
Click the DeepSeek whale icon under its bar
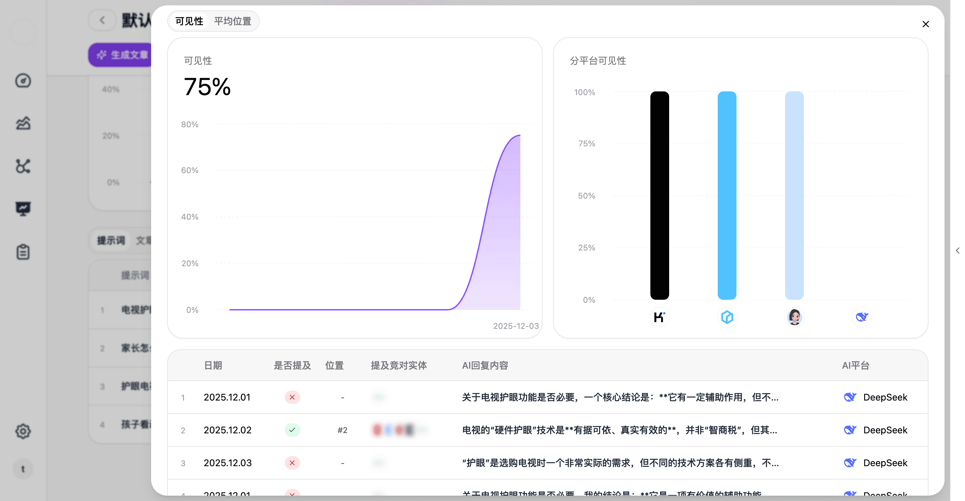click(861, 317)
